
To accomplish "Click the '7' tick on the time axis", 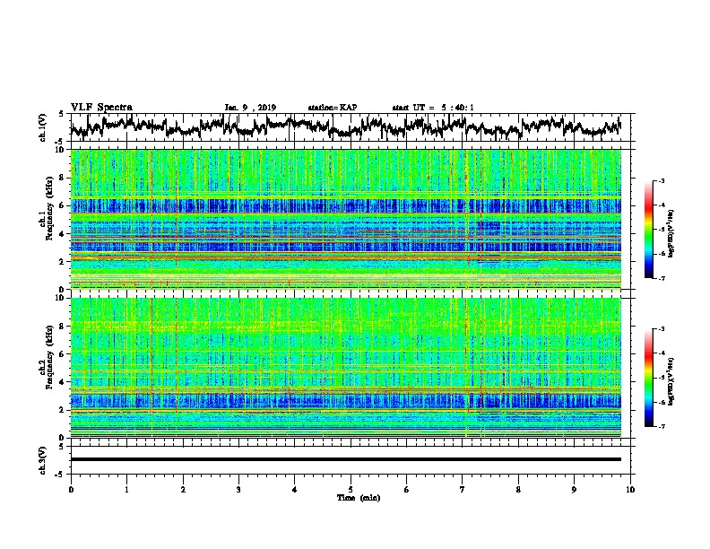I will (x=463, y=490).
